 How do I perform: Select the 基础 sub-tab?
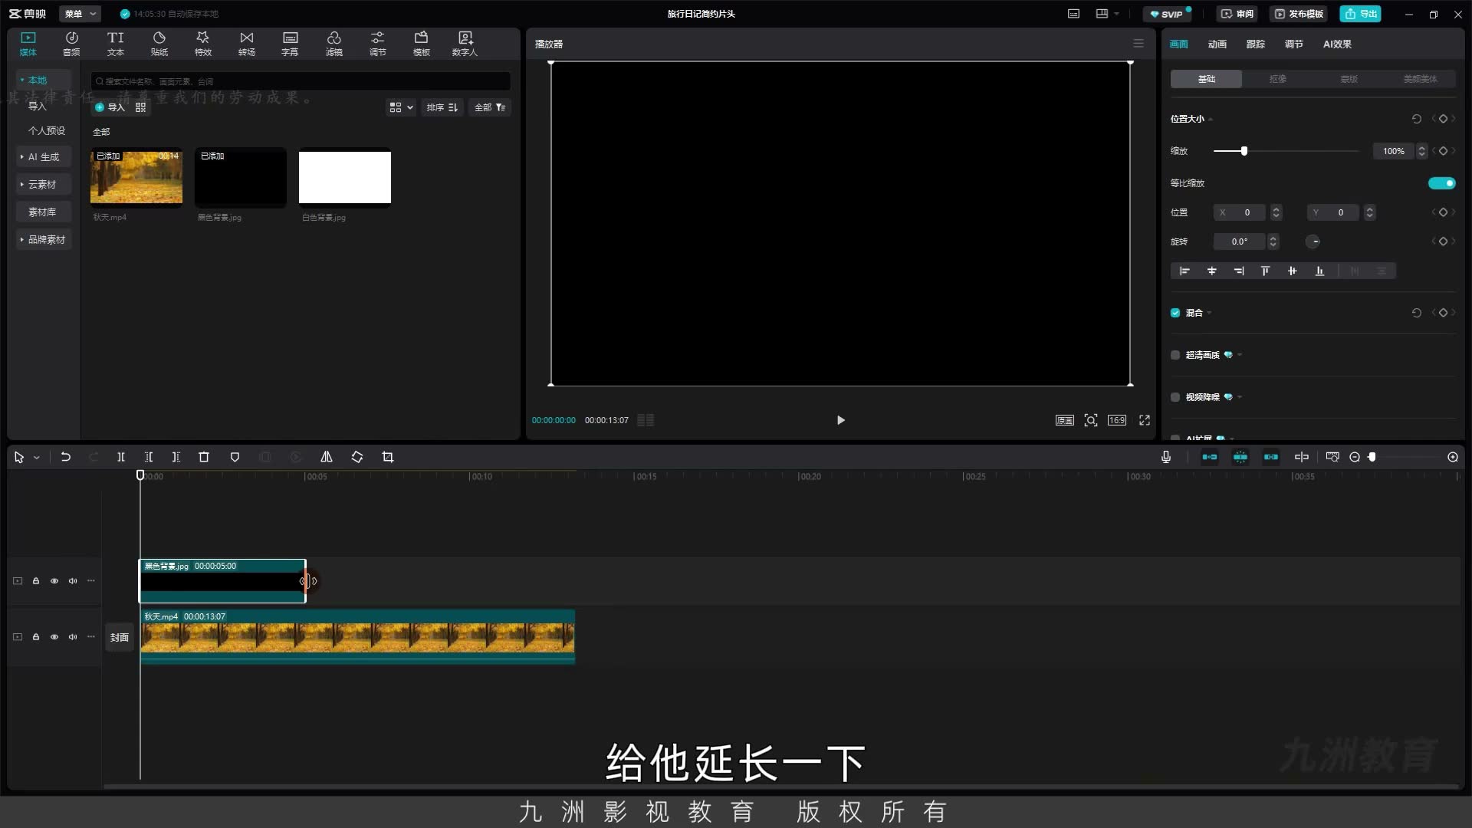(1207, 79)
